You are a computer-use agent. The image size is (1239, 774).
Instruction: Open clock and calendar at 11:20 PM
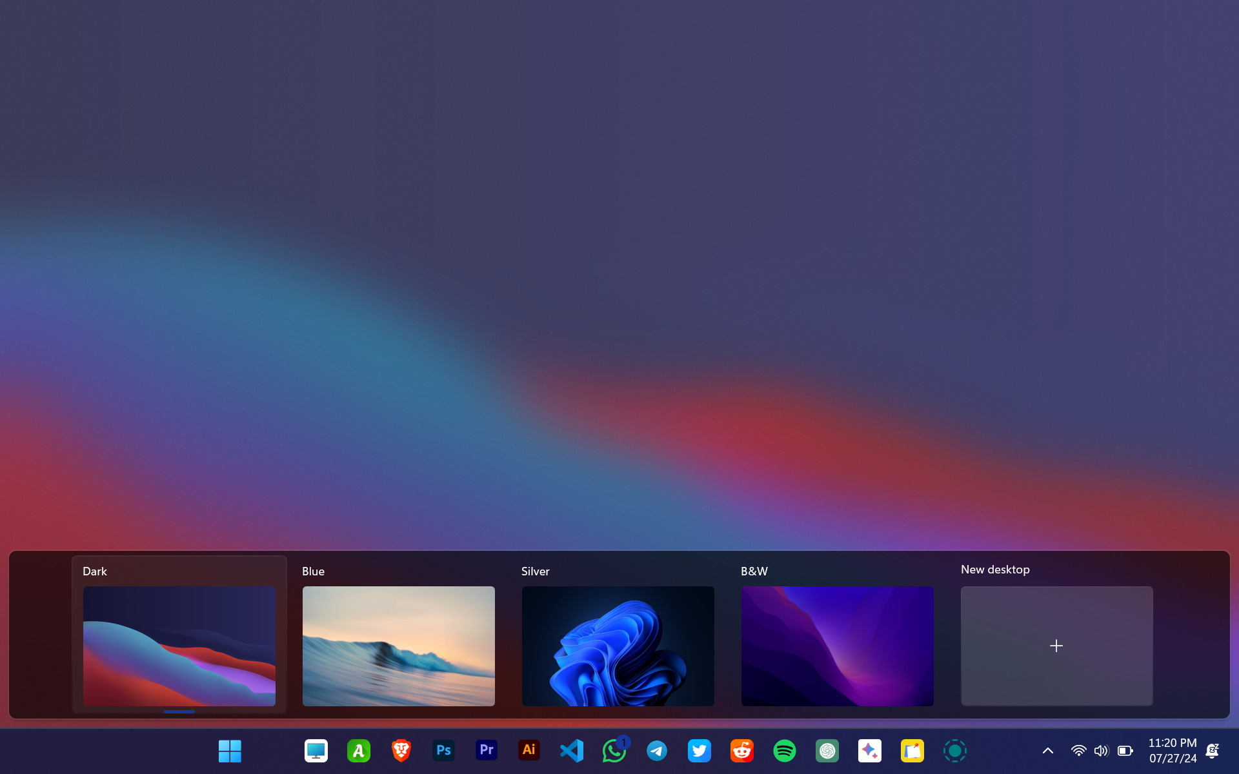[x=1173, y=751]
